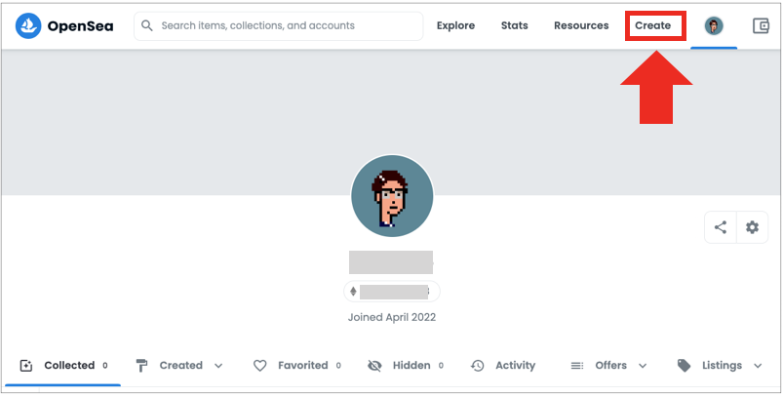This screenshot has width=783, height=397.
Task: Expand the Offers dropdown arrow
Action: coord(643,366)
